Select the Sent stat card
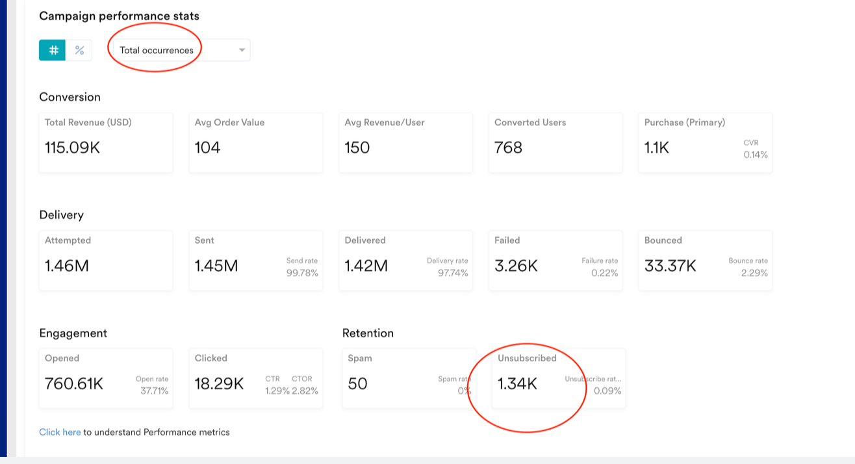Image resolution: width=855 pixels, height=464 pixels. (255, 260)
